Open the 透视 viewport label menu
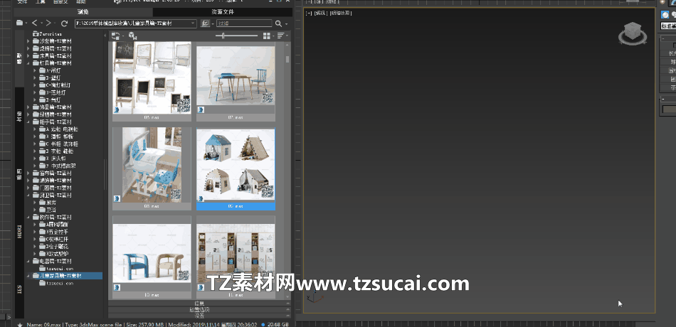 (320, 14)
